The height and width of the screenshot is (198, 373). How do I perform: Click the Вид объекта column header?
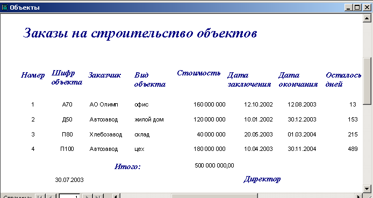tap(149, 80)
